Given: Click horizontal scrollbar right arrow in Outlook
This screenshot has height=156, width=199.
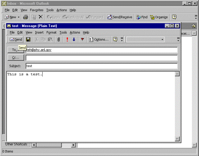Looking at the screenshot, I should coord(73,145).
